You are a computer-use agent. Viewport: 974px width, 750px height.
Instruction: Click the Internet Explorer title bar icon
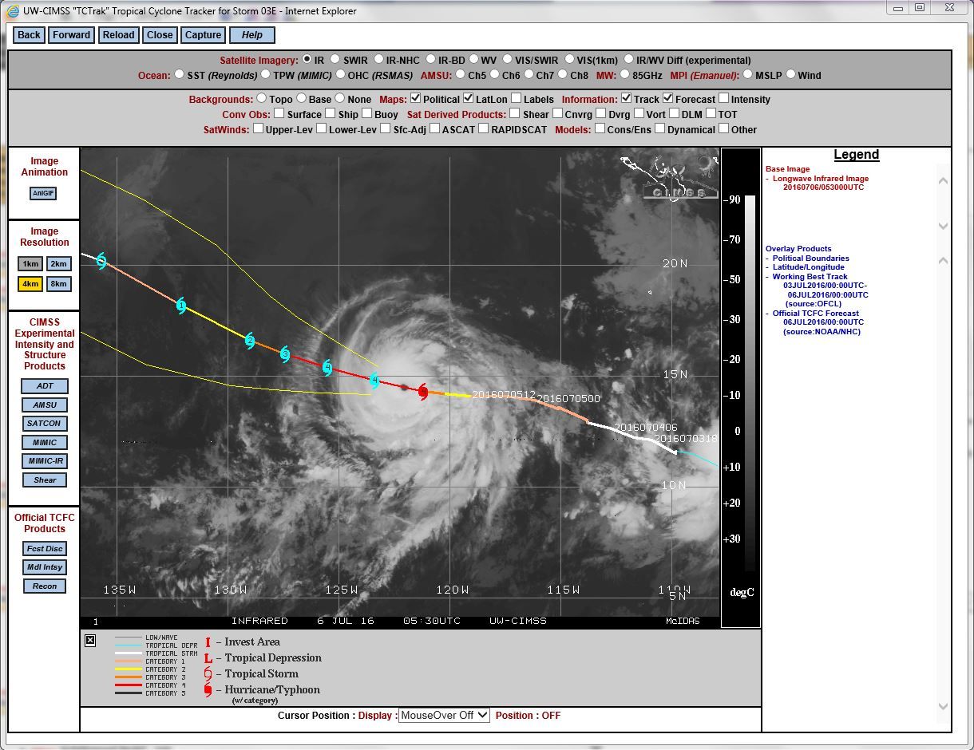[x=13, y=11]
